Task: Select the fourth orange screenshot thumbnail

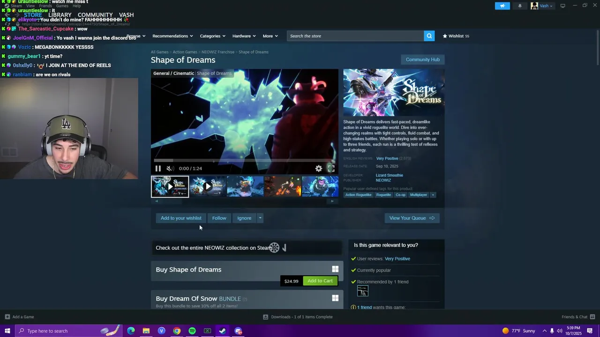Action: (283, 186)
